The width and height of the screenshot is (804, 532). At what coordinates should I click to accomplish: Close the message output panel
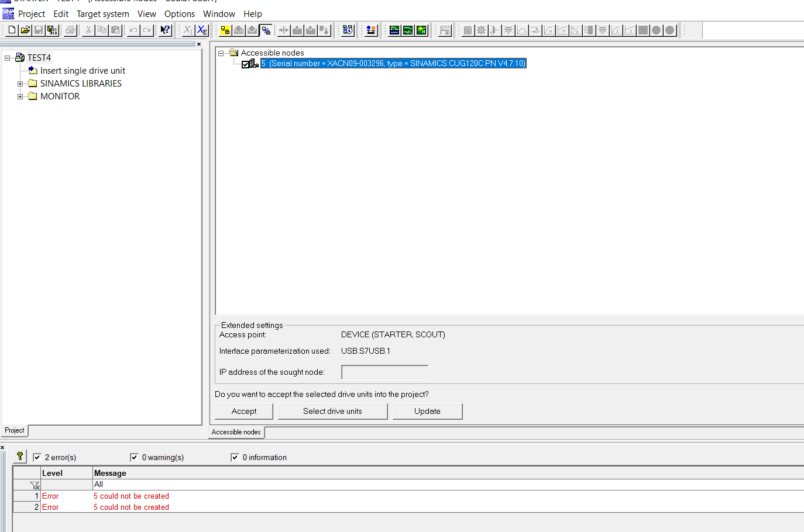click(x=2, y=448)
